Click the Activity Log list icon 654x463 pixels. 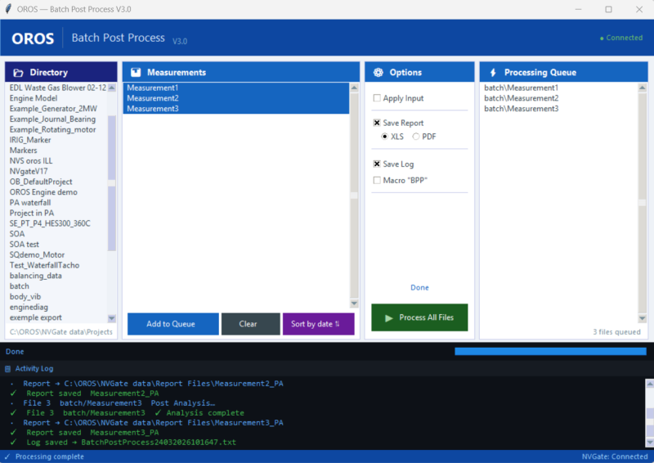(x=8, y=369)
